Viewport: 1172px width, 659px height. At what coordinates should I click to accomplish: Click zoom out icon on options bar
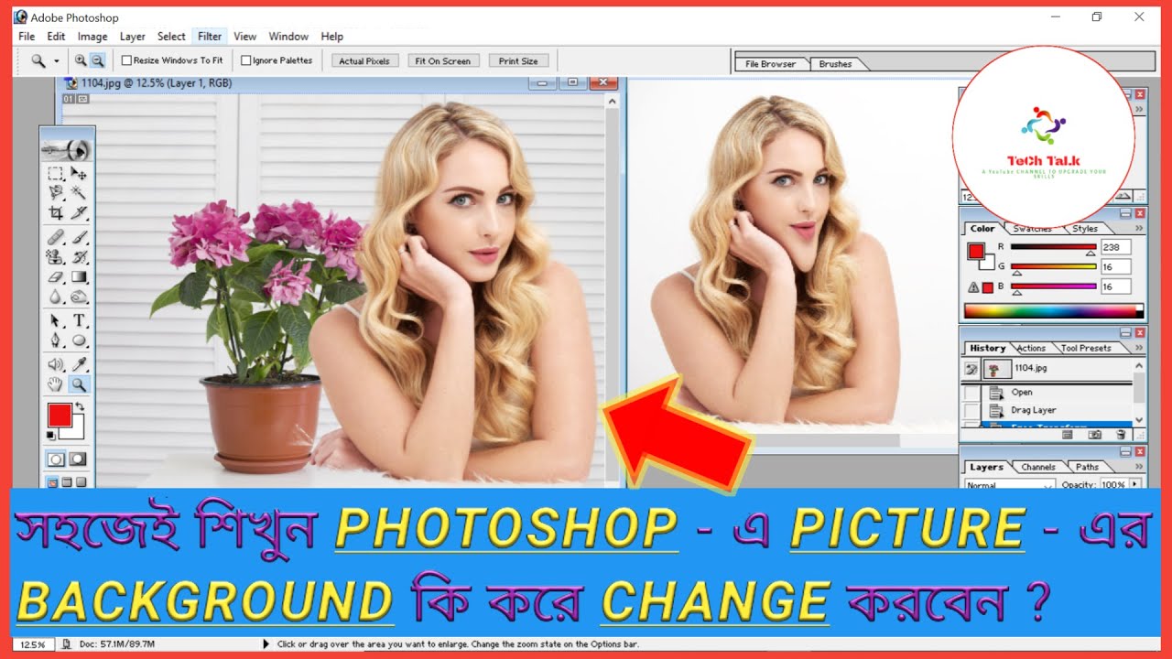(97, 60)
